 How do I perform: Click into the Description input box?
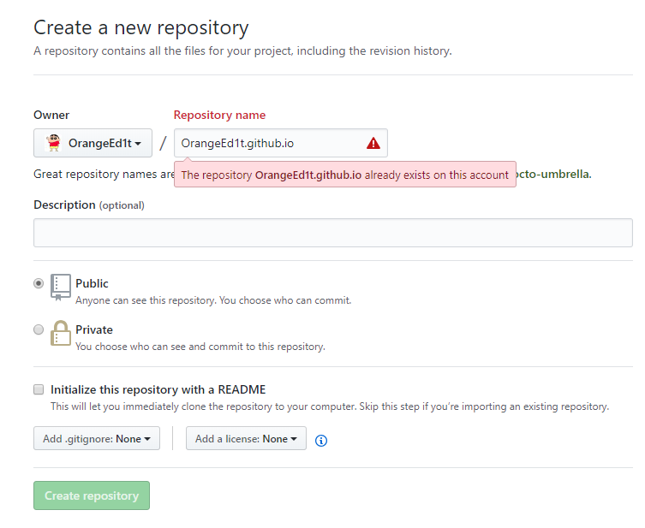tap(332, 233)
